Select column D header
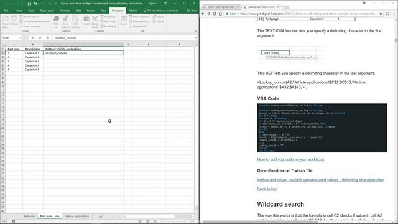Screen dimensions: 398x224 (x=127, y=44)
